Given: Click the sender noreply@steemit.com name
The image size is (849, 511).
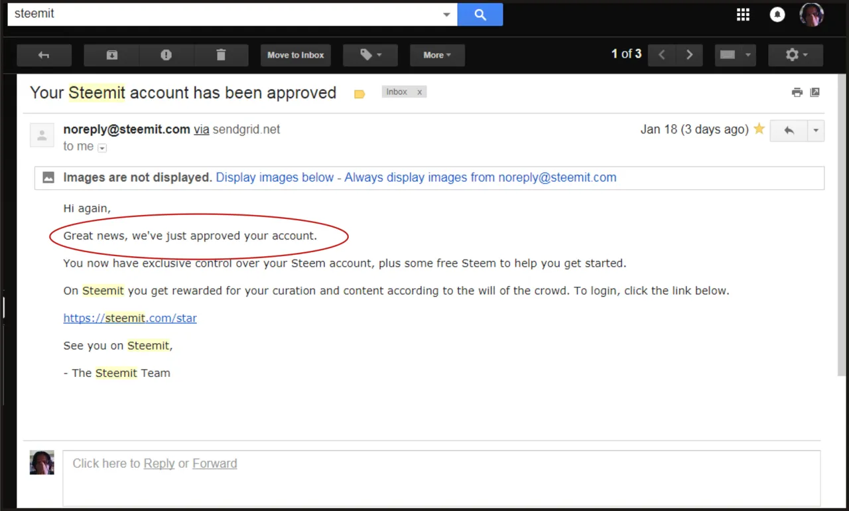Looking at the screenshot, I should tap(127, 129).
